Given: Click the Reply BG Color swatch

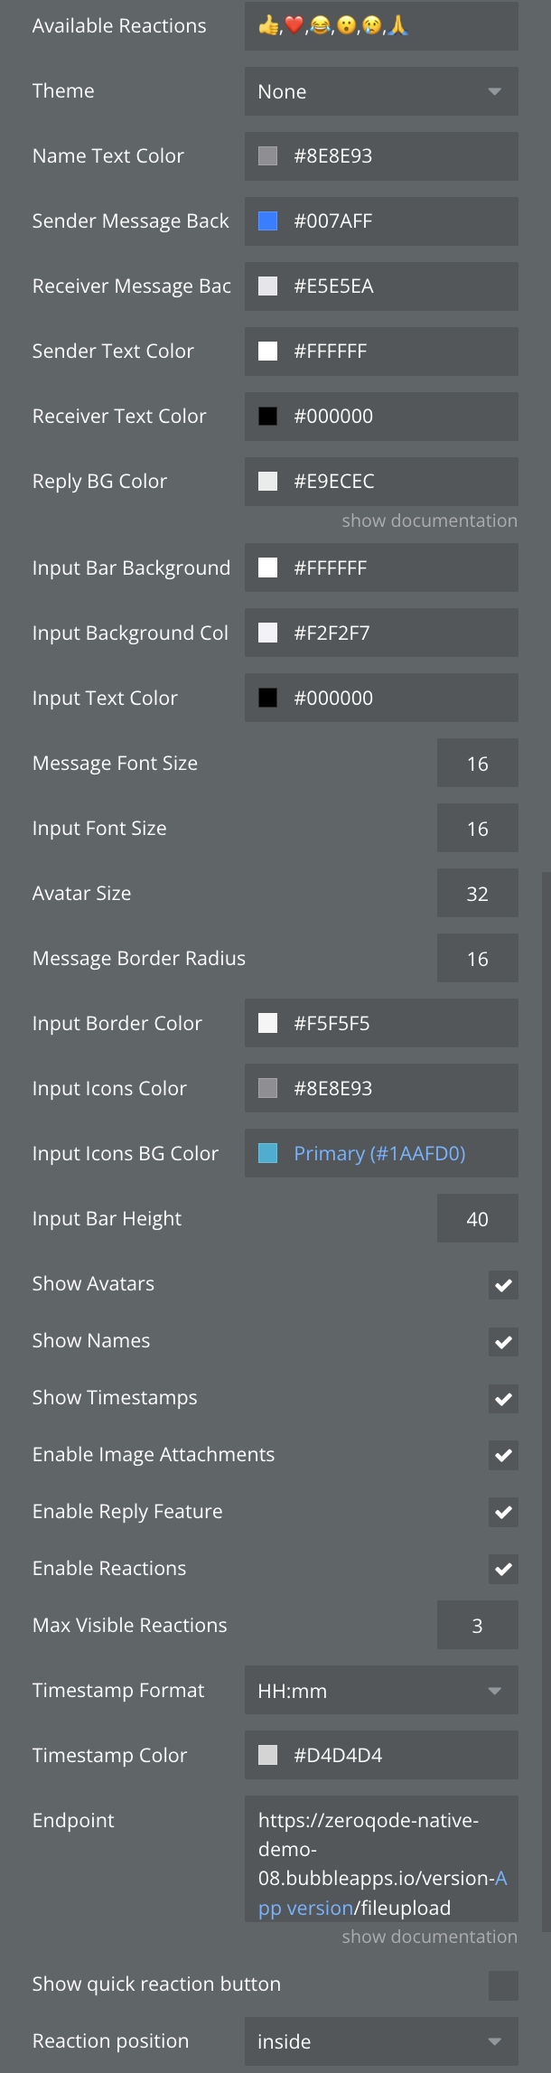Looking at the screenshot, I should [268, 482].
